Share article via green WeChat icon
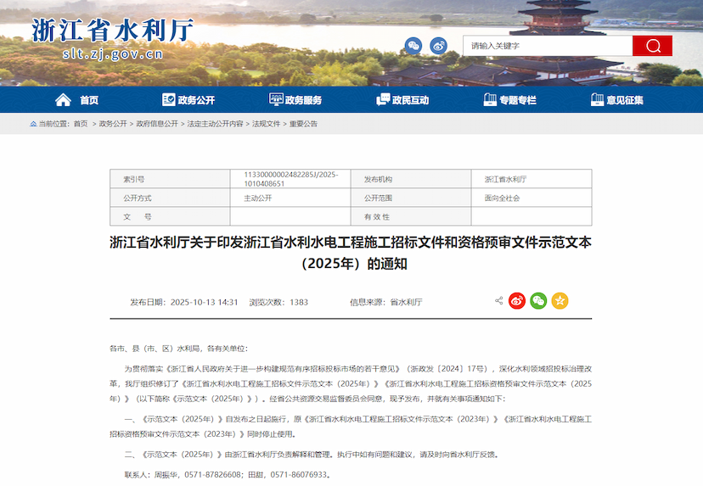 point(538,301)
